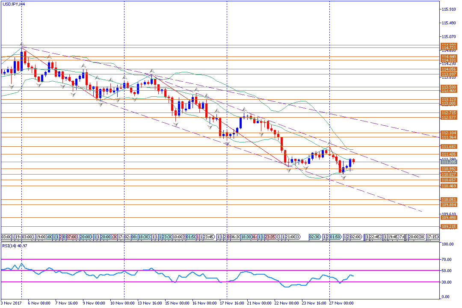Click the 115.910 price axis value
Viewport: 462px width, 308px height.
pyautogui.click(x=449, y=9)
